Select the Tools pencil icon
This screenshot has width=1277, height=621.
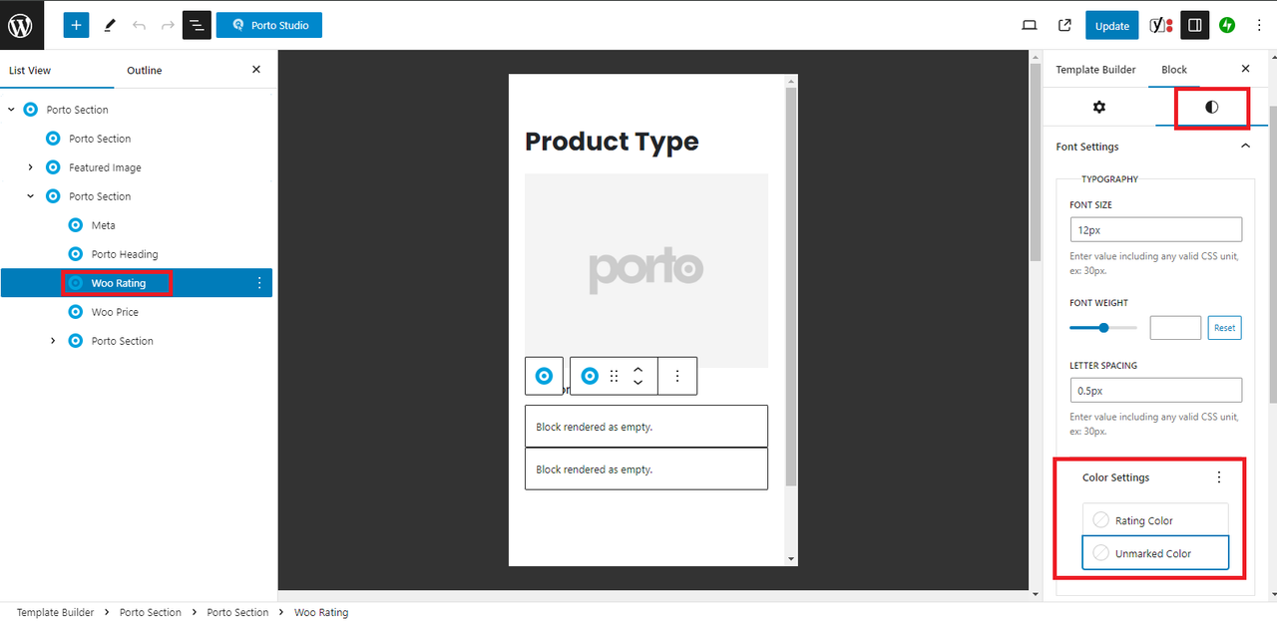click(x=110, y=25)
